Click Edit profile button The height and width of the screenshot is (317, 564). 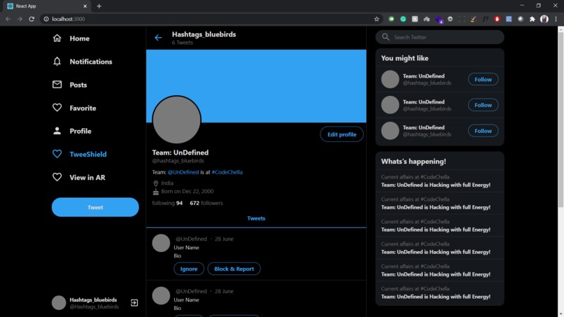pos(341,134)
